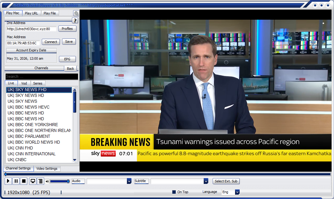Toggle the channel list panel icon
The height and width of the screenshot is (199, 334).
[41, 181]
